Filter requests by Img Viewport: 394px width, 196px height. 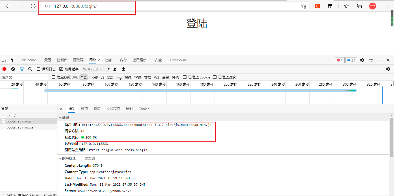(119, 77)
